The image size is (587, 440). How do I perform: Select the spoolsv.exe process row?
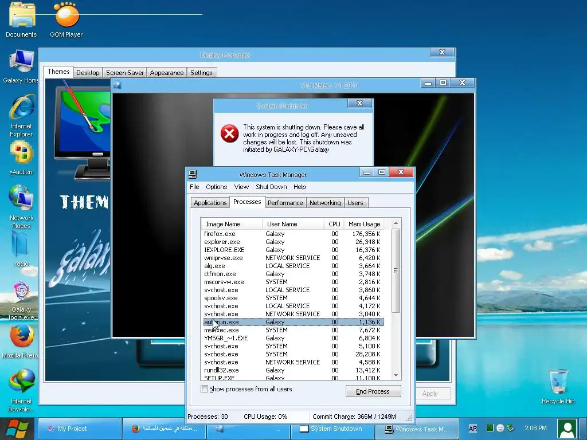(293, 298)
